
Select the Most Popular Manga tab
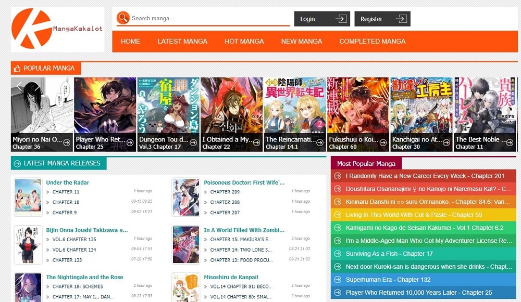(366, 163)
